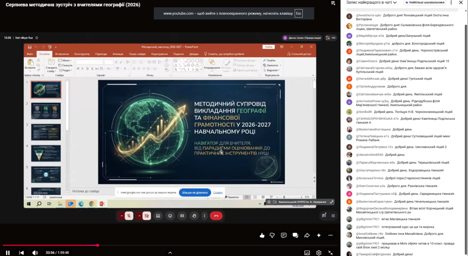Mute the YouTube volume speaker
This screenshot has height=256, width=468.
click(x=35, y=253)
